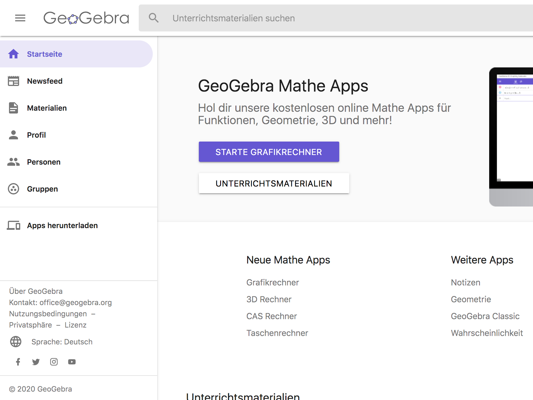Screen dimensions: 533x400
Task: Open the Taschenrechner link
Action: pyautogui.click(x=277, y=333)
